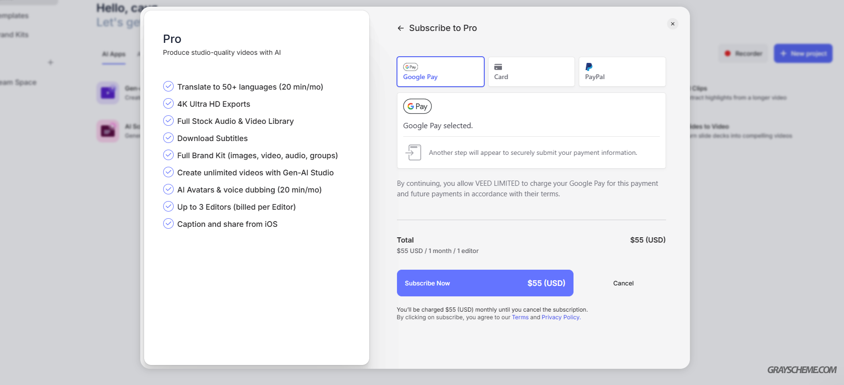Click 'Brand Kits' in the background sidebar
The width and height of the screenshot is (844, 385).
[x=13, y=35]
